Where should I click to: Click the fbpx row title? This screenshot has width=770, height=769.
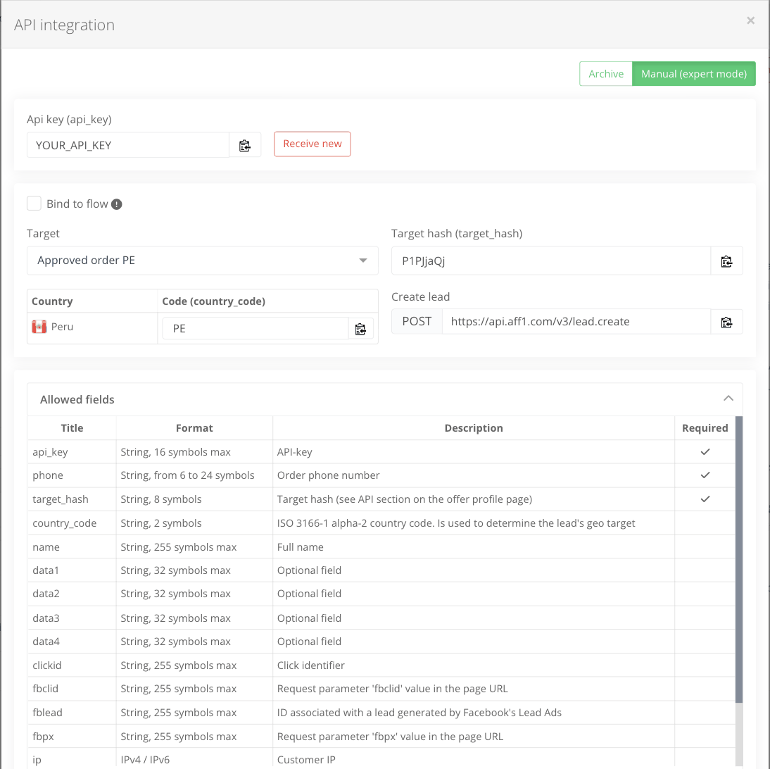pyautogui.click(x=43, y=737)
